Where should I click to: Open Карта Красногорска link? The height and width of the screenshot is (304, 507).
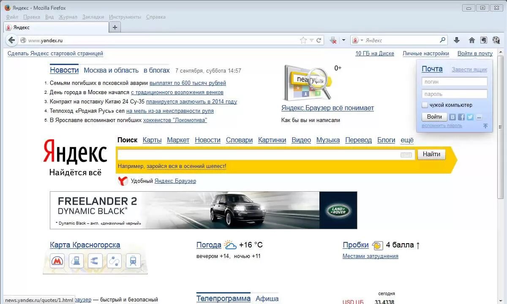tap(85, 245)
